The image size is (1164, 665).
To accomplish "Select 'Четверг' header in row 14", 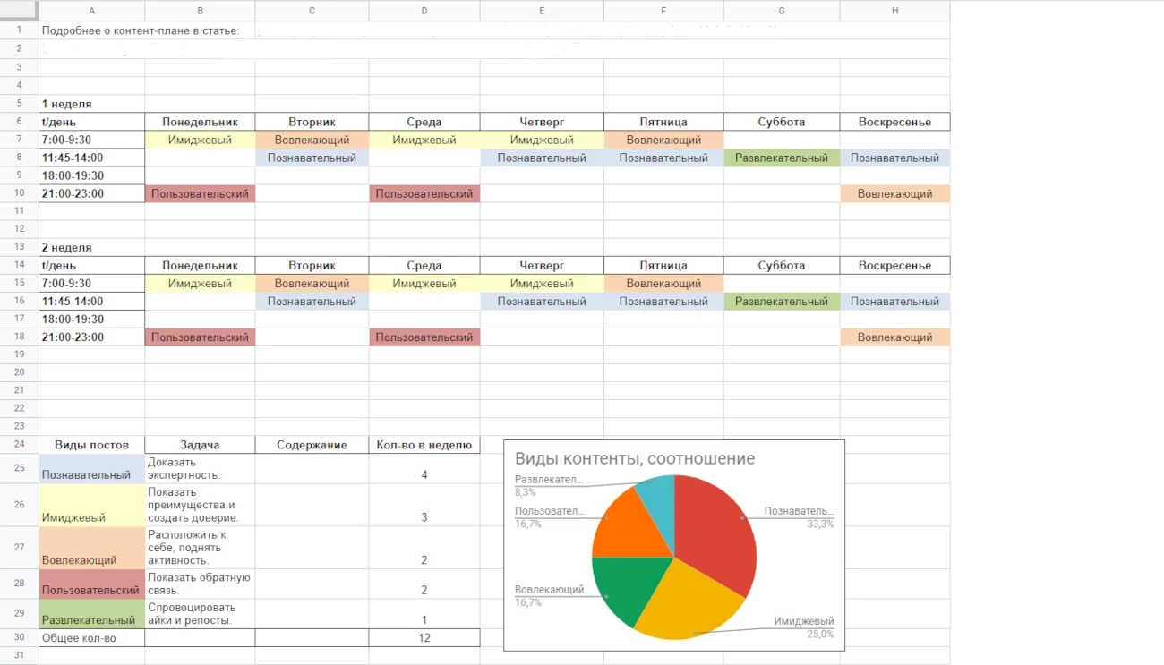I will tap(542, 265).
